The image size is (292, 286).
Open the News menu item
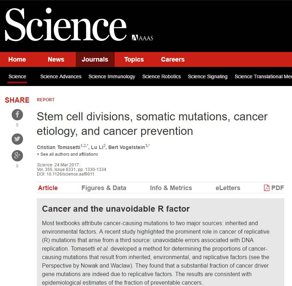pyautogui.click(x=56, y=59)
